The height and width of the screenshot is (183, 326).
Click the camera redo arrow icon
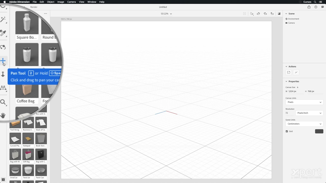(x=265, y=14)
